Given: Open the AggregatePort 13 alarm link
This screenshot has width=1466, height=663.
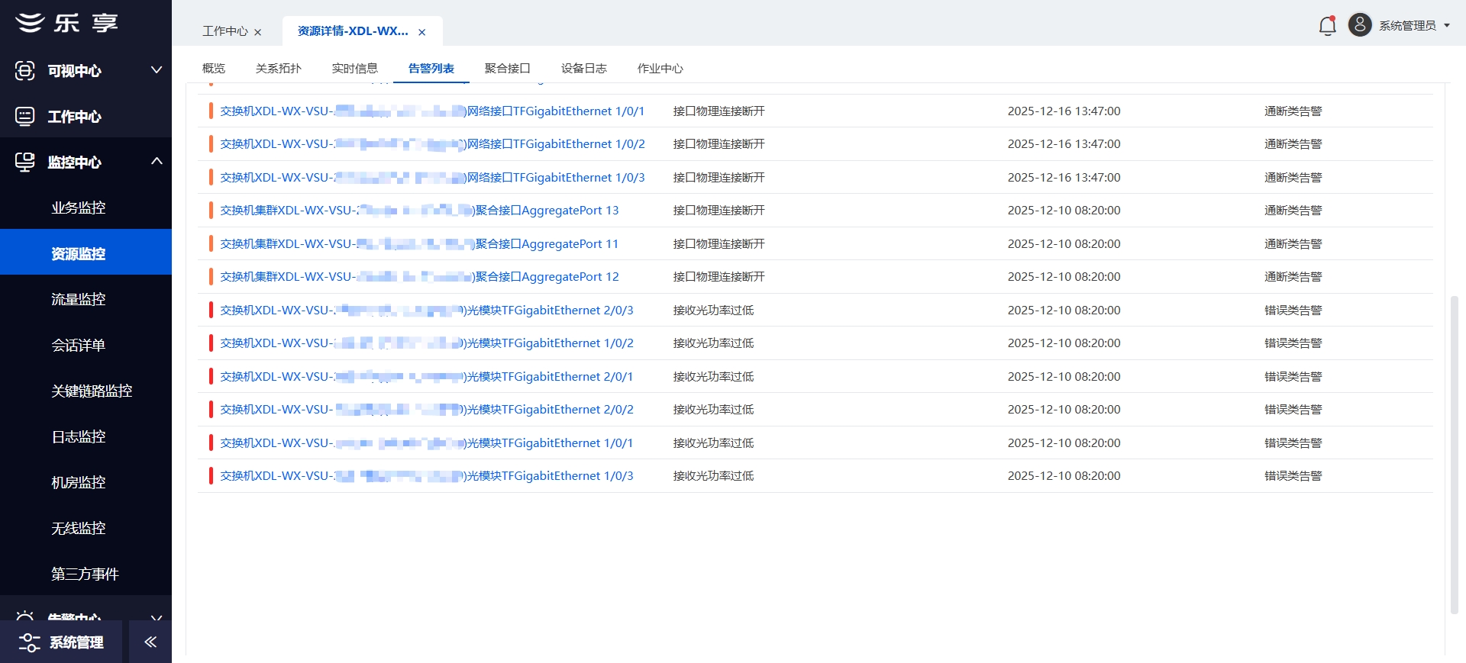Looking at the screenshot, I should pyautogui.click(x=419, y=211).
